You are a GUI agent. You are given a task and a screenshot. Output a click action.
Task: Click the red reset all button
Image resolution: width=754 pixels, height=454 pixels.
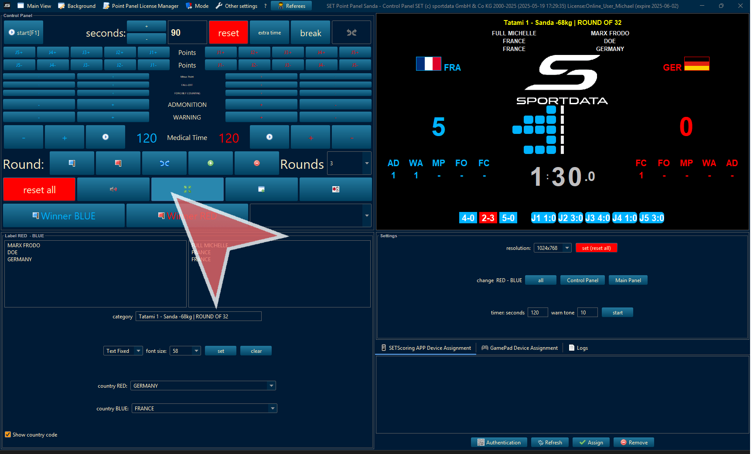[x=39, y=190]
